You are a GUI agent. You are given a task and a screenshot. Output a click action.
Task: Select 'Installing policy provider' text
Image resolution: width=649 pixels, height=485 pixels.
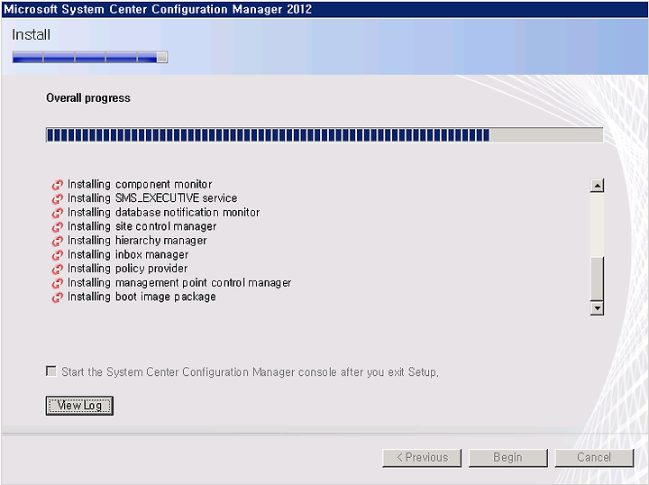pos(127,269)
